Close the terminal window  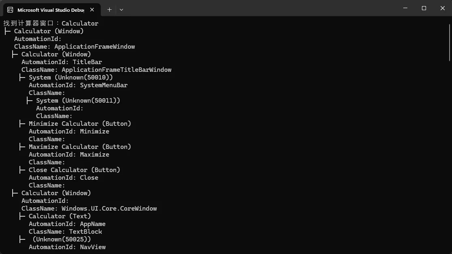click(x=443, y=8)
